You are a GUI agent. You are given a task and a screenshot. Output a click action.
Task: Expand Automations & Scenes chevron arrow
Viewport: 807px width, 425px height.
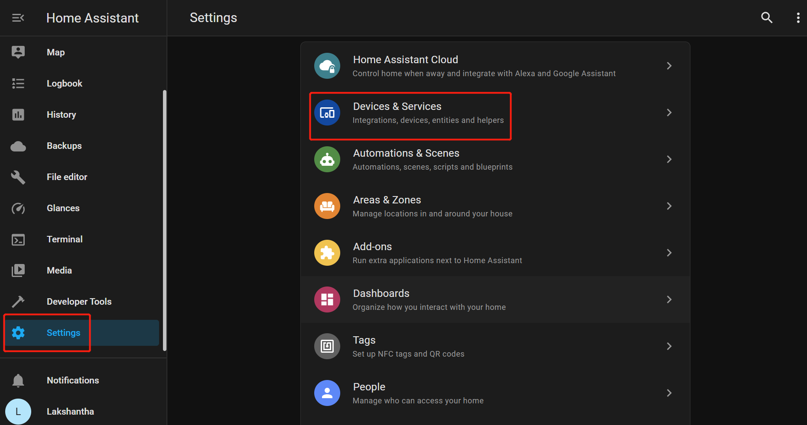pyautogui.click(x=669, y=159)
